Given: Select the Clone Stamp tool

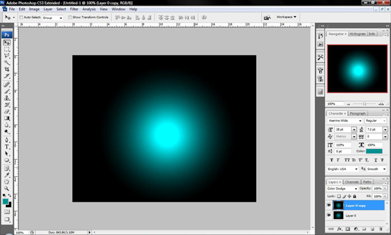Looking at the screenshot, I should 7,98.
